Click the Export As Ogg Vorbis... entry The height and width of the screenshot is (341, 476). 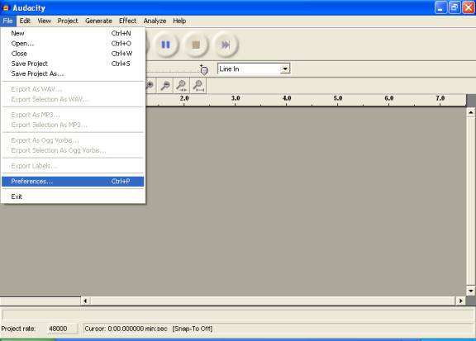pos(73,140)
